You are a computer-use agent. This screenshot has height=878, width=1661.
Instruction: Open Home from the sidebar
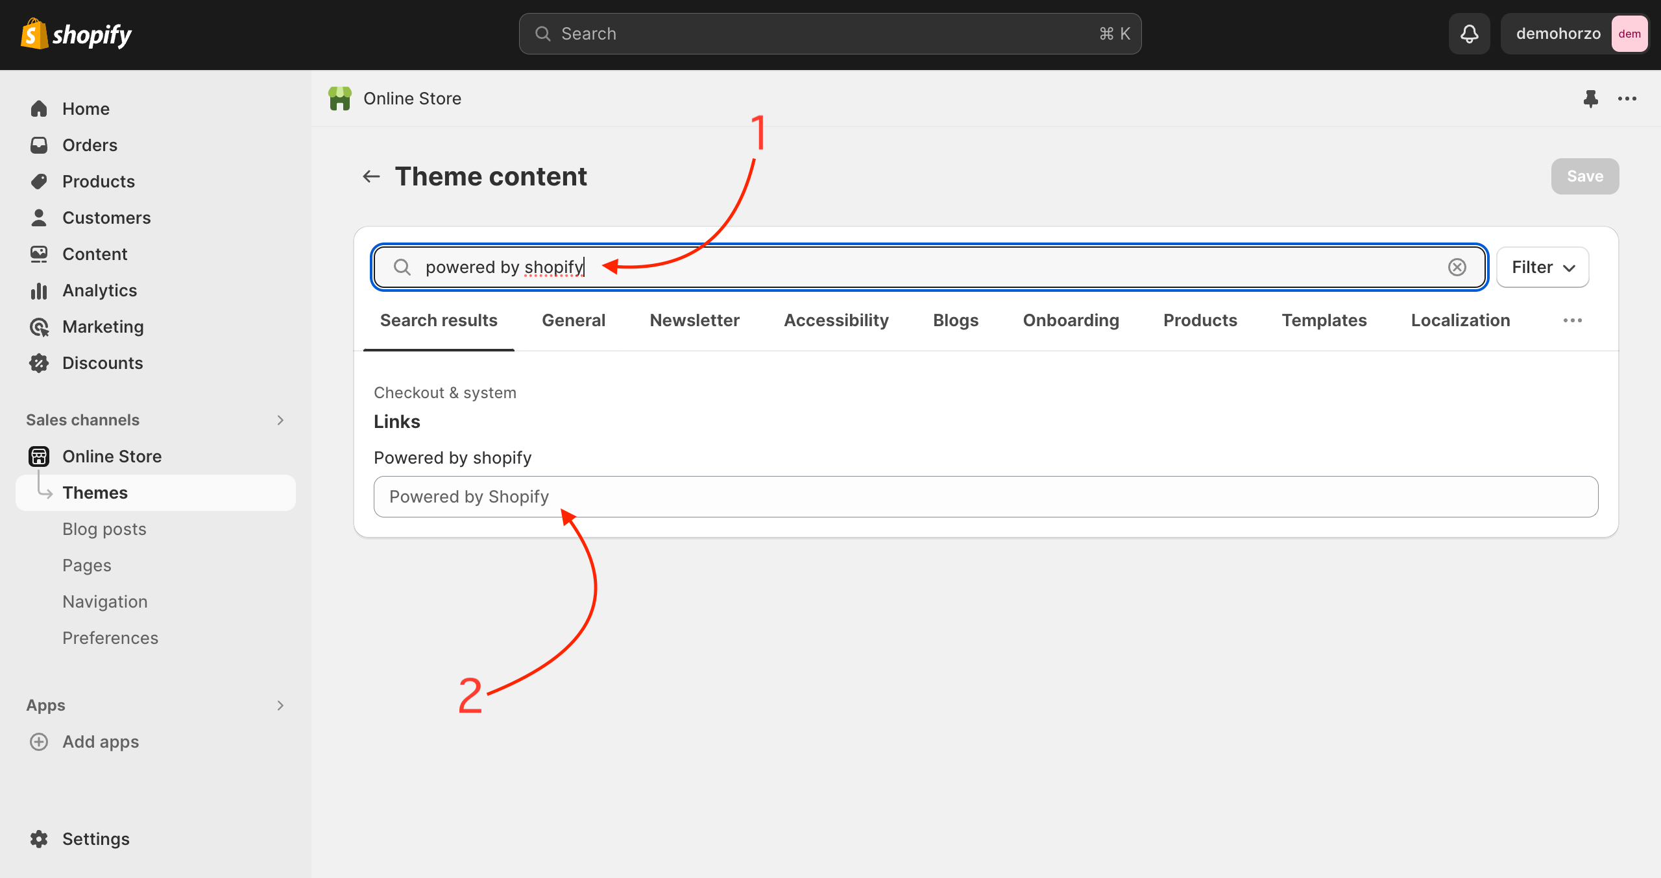click(x=86, y=109)
